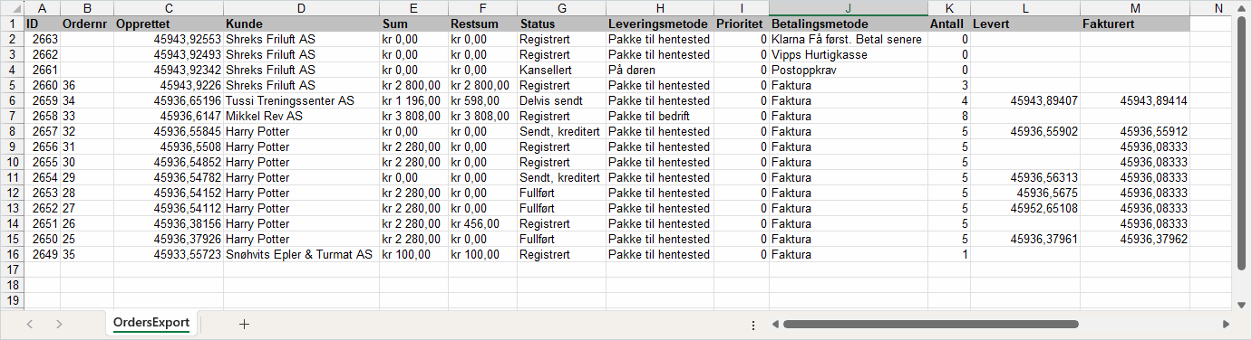Add a new sheet with plus icon
Screen dimensions: 1252x340
pyautogui.click(x=244, y=324)
